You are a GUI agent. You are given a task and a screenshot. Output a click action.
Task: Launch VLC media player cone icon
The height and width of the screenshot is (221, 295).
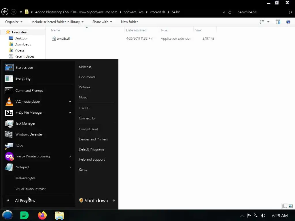(x=9, y=102)
